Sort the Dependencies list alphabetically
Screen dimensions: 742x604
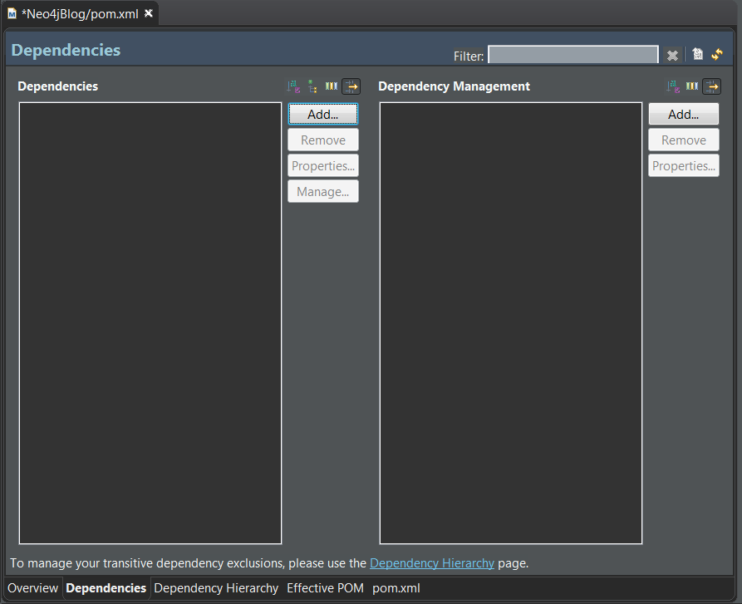[x=292, y=86]
